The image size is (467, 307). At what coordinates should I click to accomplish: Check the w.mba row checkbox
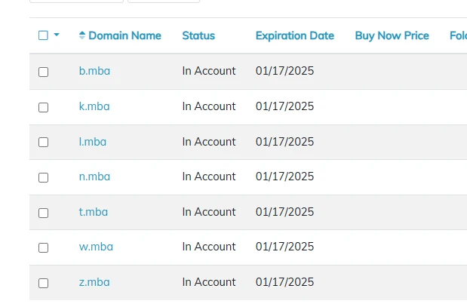point(43,247)
